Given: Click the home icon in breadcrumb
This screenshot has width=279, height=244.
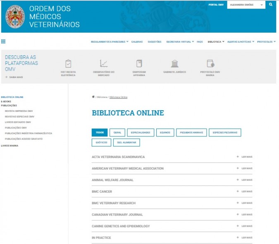Looking at the screenshot, I should (x=93, y=97).
